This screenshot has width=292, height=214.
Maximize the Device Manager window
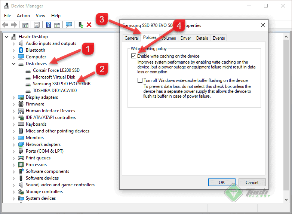click(266, 6)
